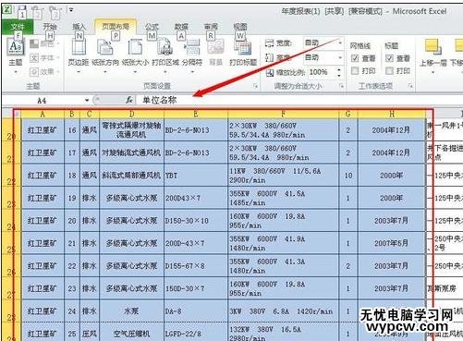Click cell 2007年5月 in column H
This screenshot has width=463, height=341.
(x=391, y=243)
